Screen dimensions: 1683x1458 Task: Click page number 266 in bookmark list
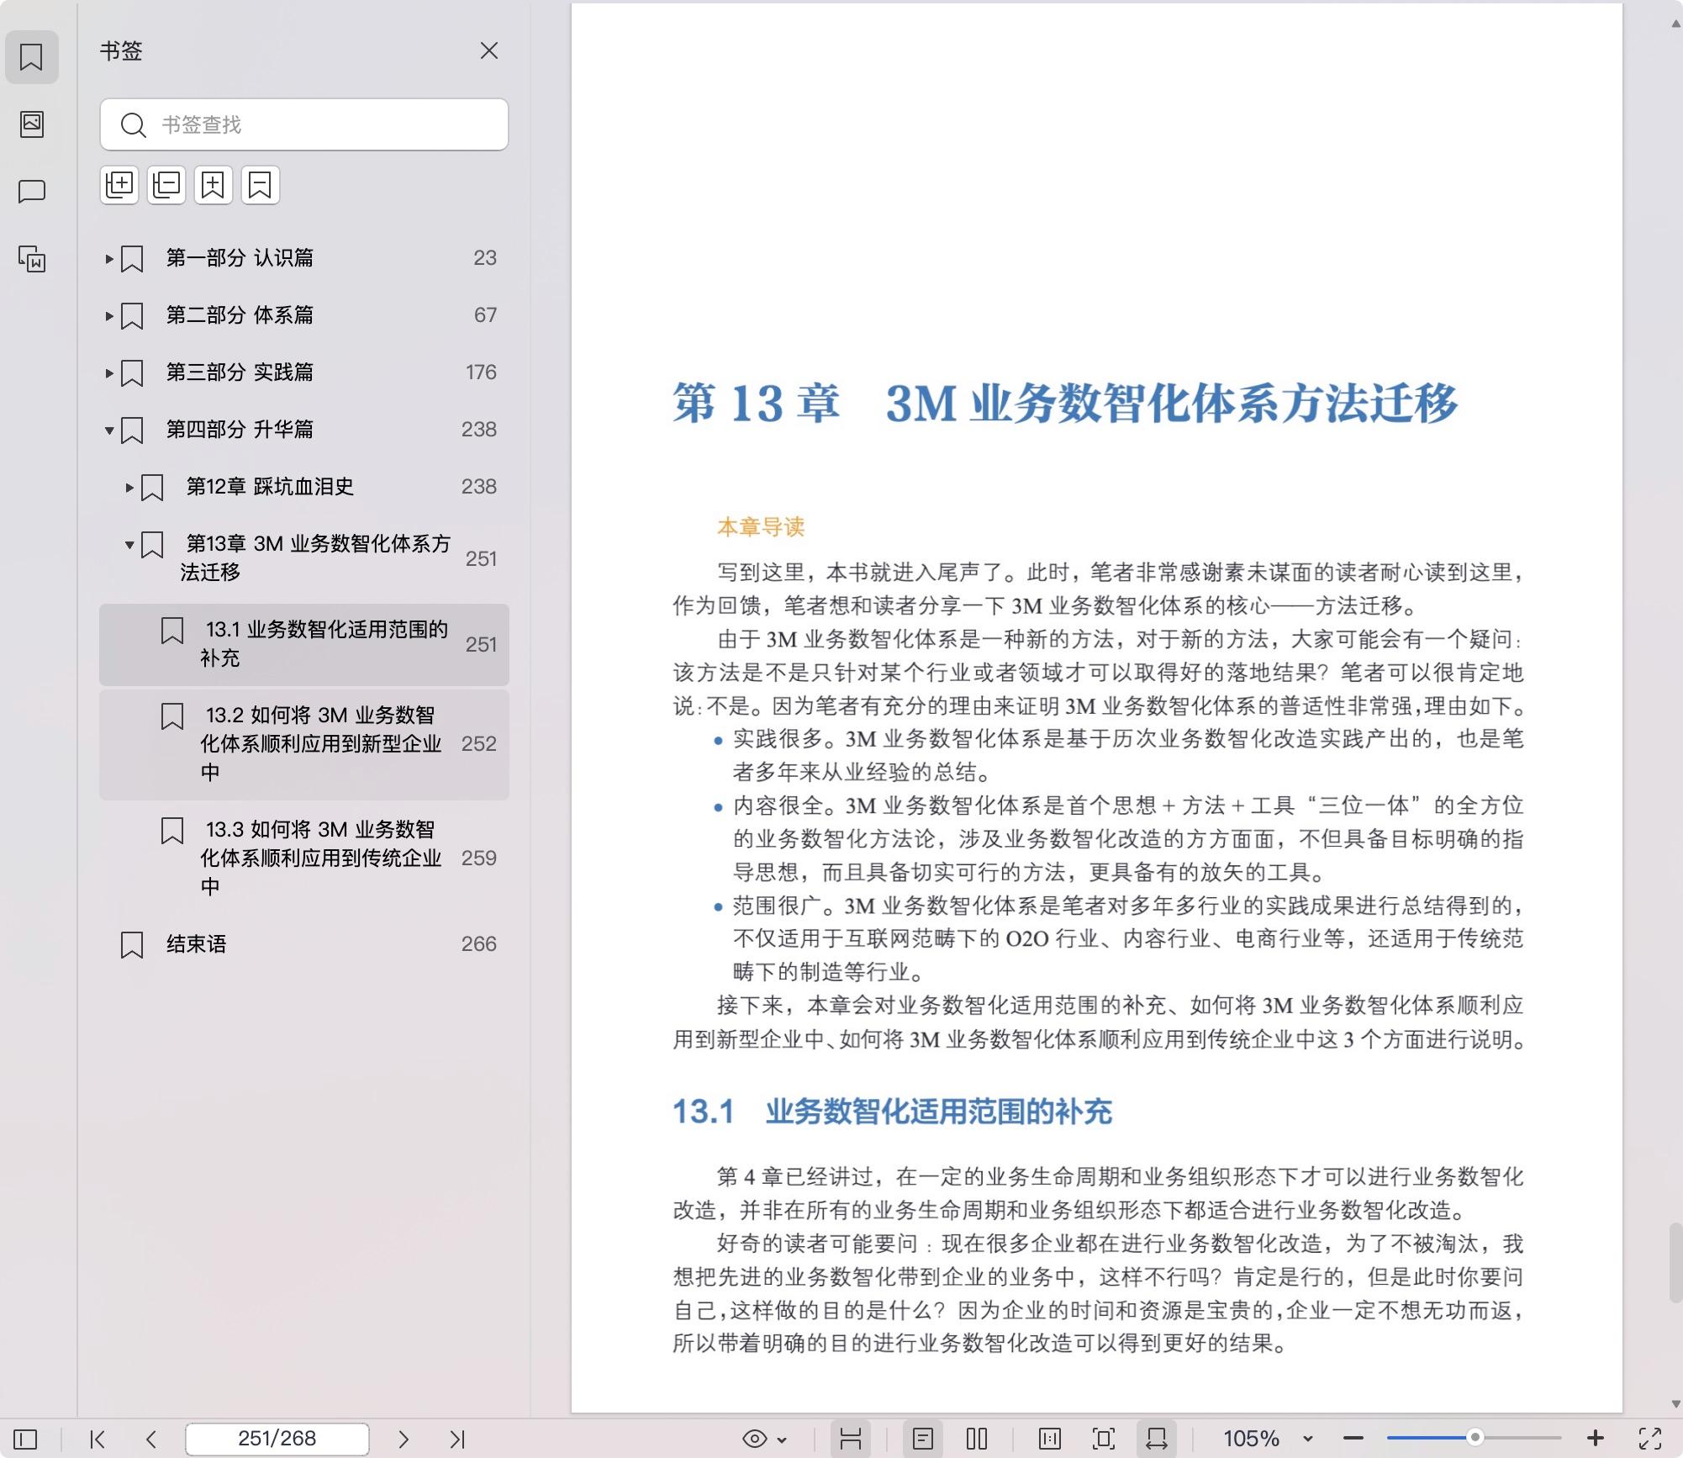(478, 943)
